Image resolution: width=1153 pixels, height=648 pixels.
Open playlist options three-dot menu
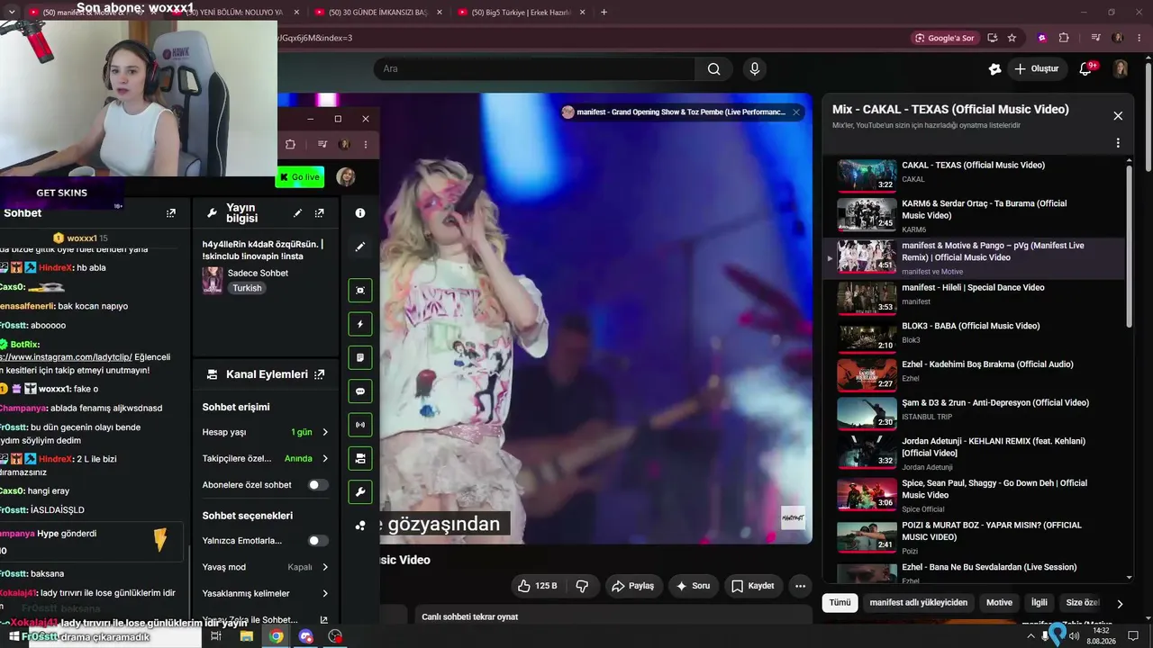click(x=1118, y=143)
